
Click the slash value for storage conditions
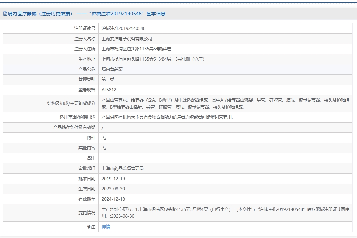pos(103,128)
